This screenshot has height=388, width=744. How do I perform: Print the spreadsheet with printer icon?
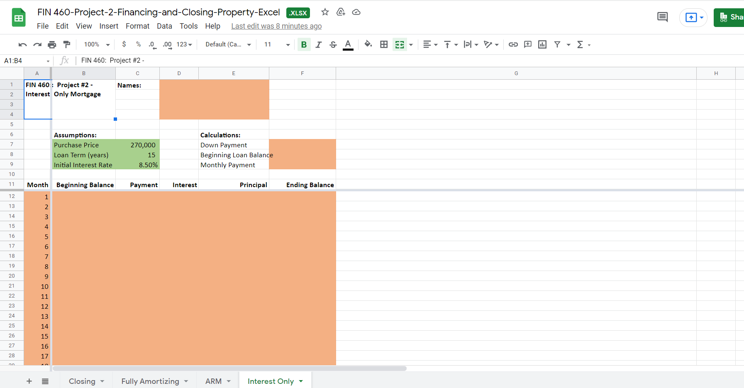coord(52,44)
